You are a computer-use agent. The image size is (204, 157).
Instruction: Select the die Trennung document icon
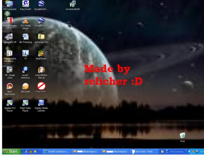pyautogui.click(x=26, y=38)
